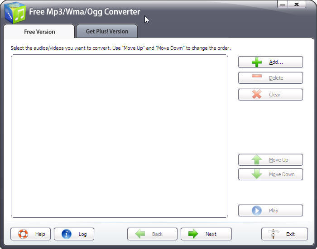Click the Move Down button
Screen dimensions: 317x249
[x=270, y=174]
